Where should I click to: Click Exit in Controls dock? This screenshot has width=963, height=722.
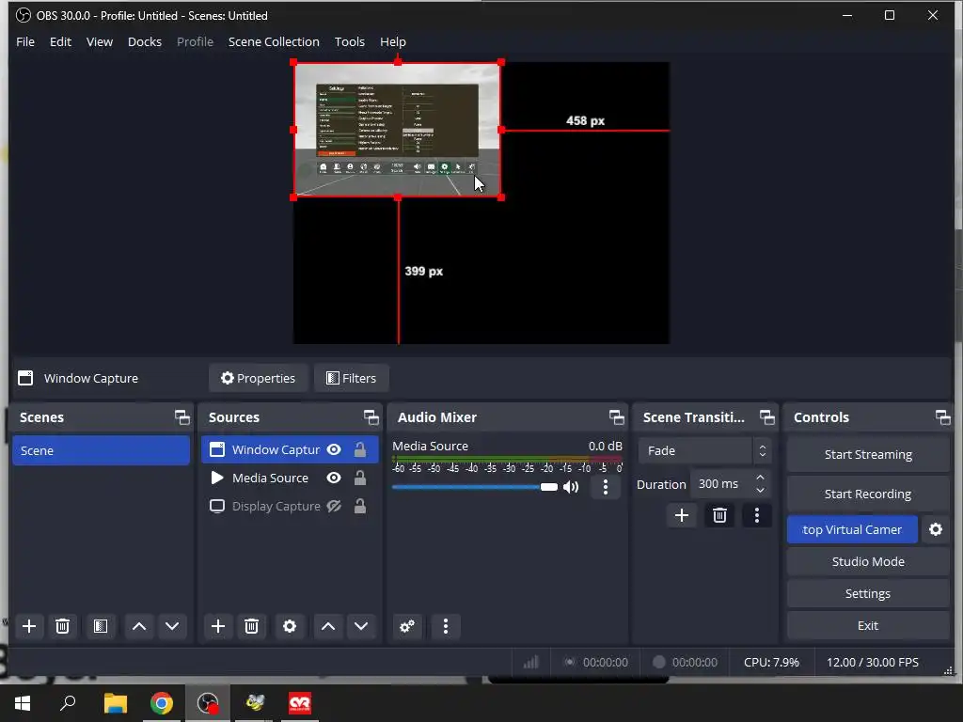[x=868, y=625]
